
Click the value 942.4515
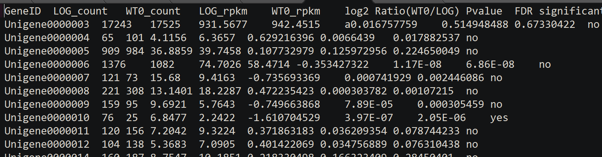pos(296,24)
